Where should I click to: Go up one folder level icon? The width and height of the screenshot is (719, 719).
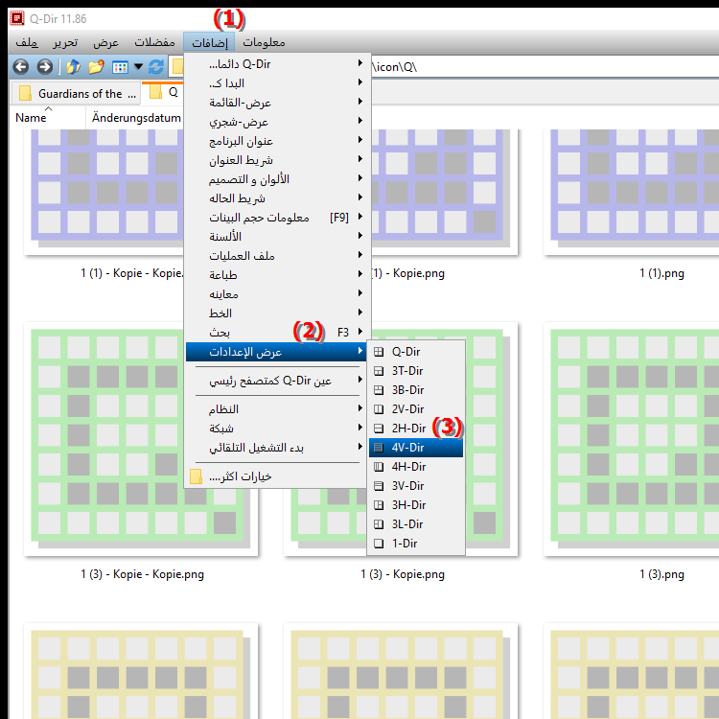click(x=73, y=67)
